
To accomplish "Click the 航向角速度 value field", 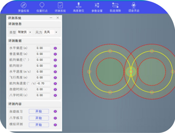I will 43,83.
